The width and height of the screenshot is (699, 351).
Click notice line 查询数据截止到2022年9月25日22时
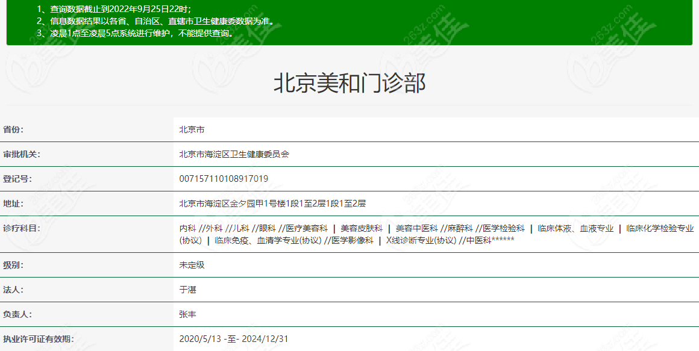click(121, 8)
